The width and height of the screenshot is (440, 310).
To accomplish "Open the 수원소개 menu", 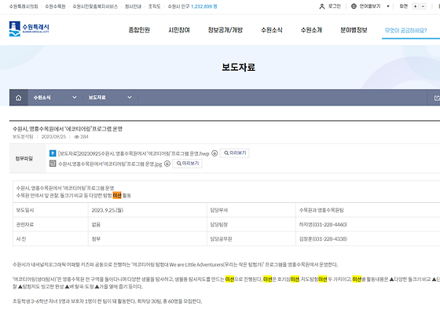I will (311, 30).
